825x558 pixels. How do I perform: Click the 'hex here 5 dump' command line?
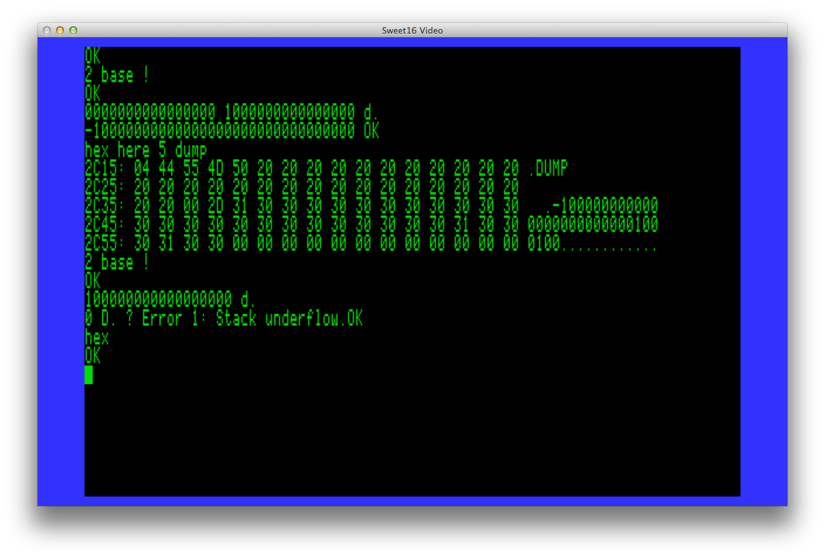(x=145, y=150)
